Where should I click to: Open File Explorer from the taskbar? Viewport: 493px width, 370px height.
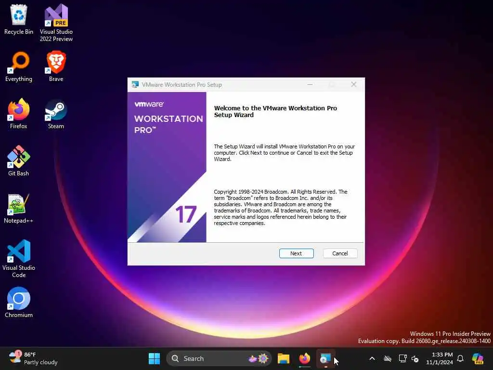(x=283, y=358)
